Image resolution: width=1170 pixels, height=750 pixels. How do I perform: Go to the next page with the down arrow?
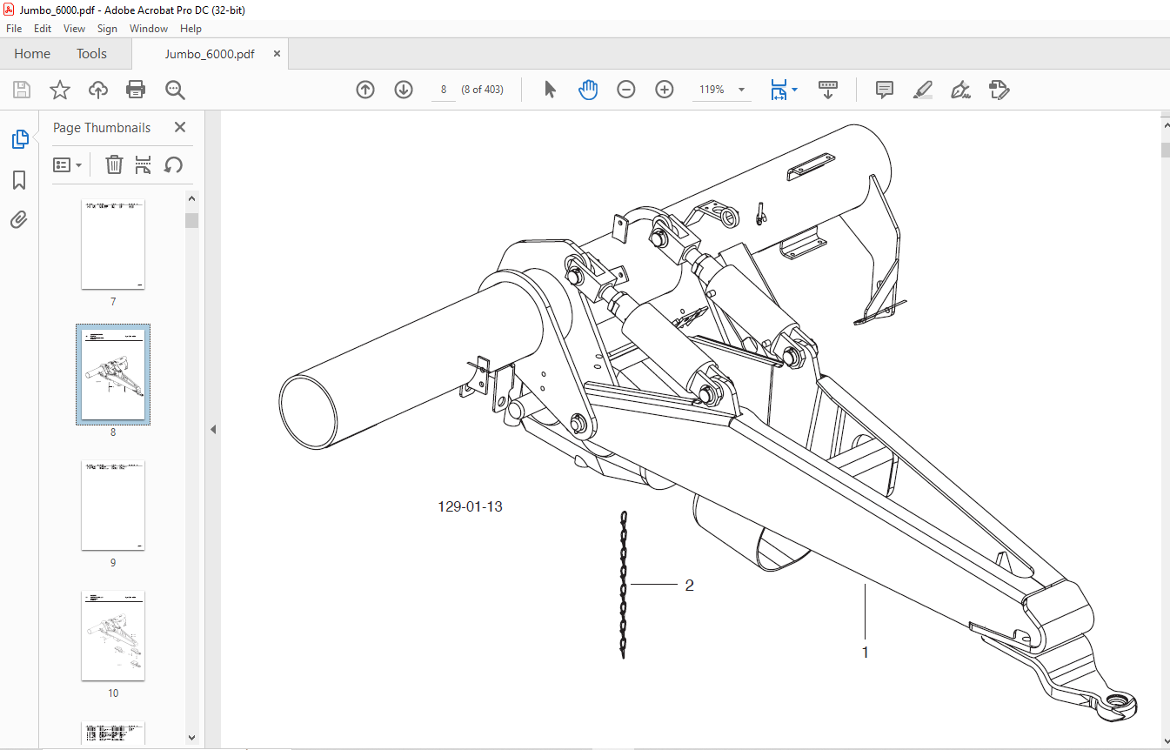tap(404, 90)
